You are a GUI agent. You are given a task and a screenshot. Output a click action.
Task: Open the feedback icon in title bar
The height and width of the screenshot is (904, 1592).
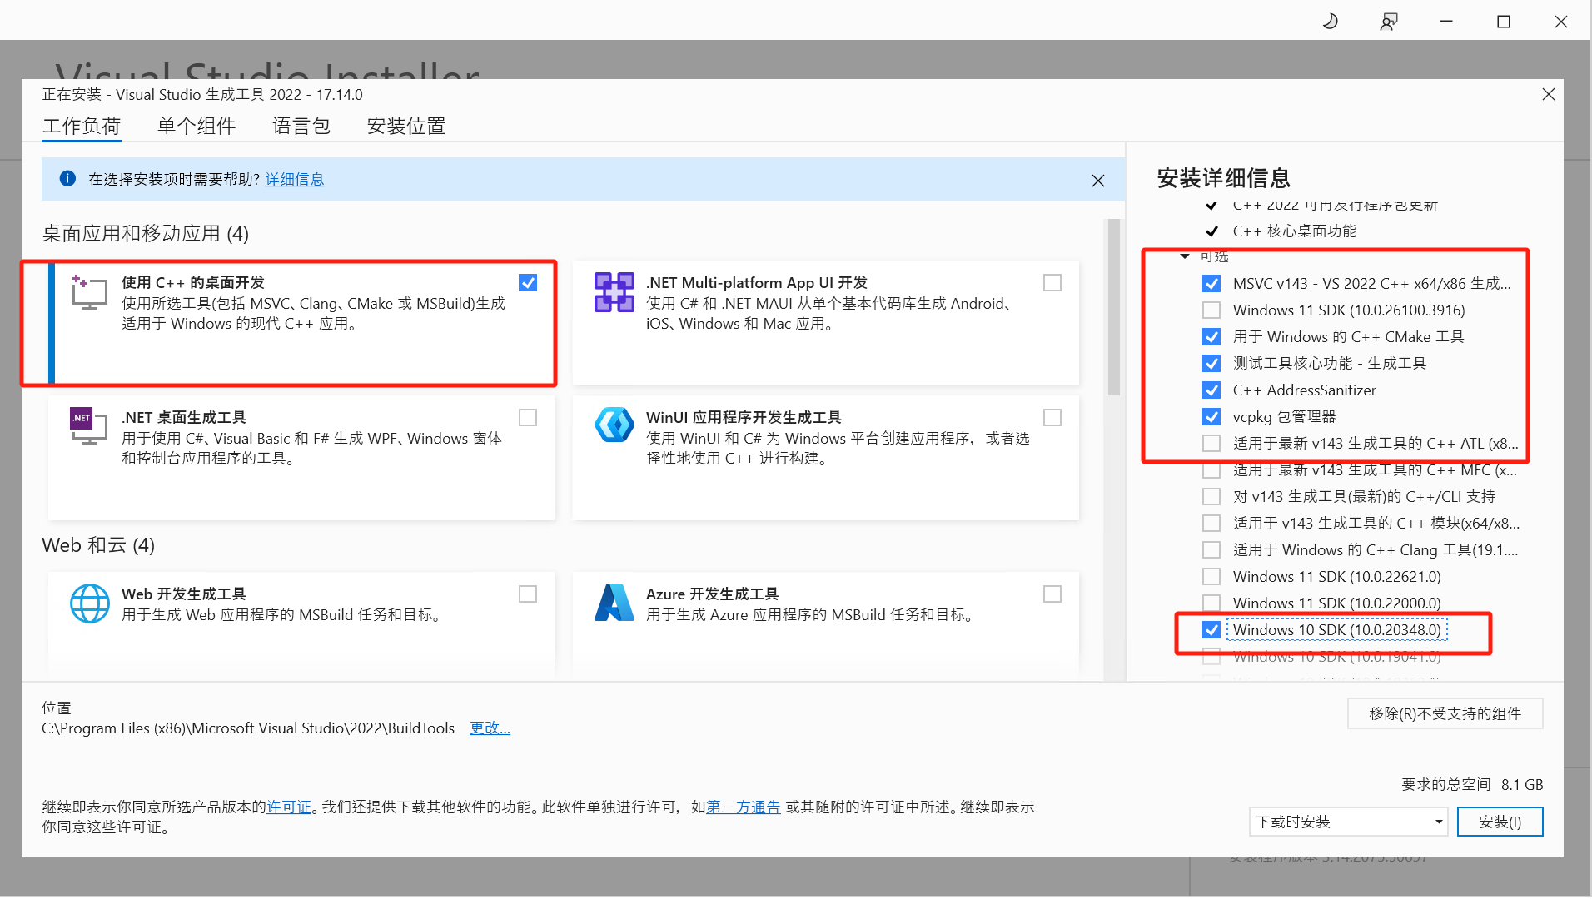point(1388,22)
